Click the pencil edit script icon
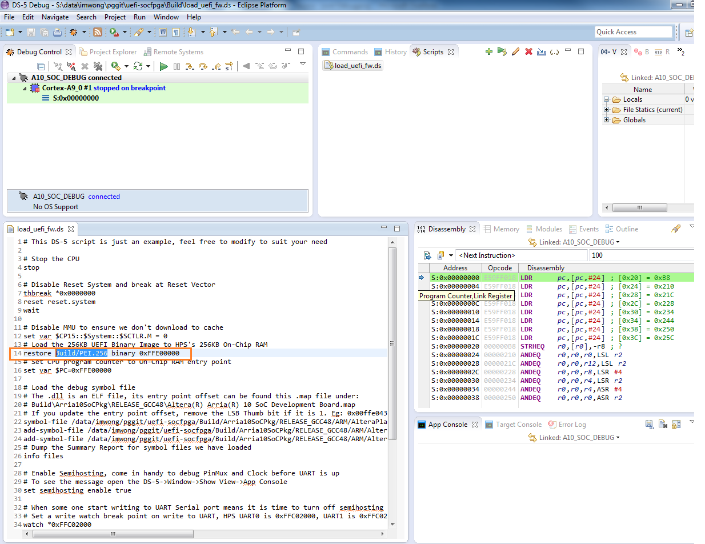This screenshot has width=705, height=544. point(515,52)
